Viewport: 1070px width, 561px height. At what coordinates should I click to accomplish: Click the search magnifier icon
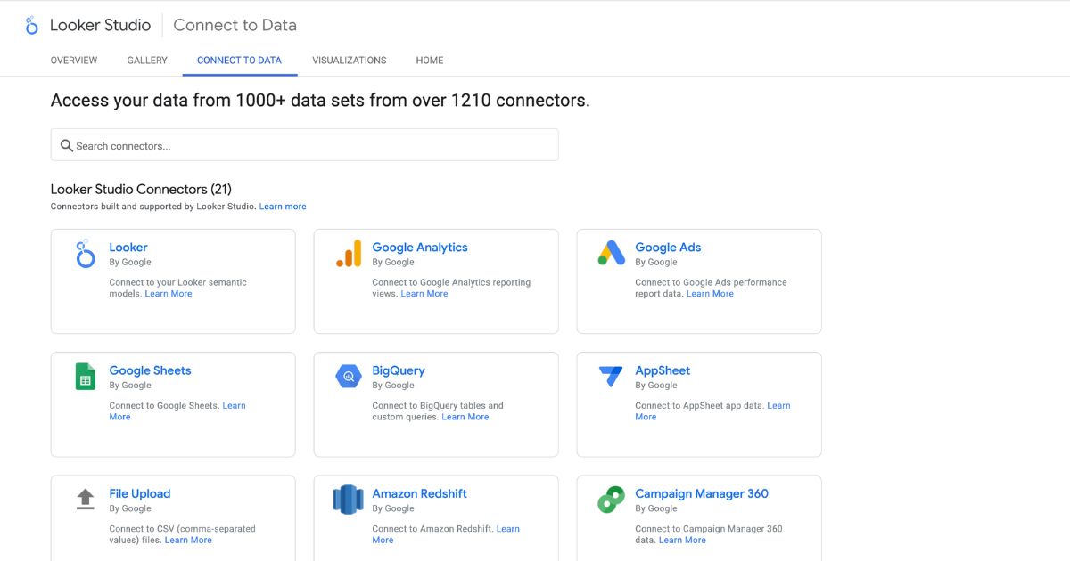coord(66,145)
